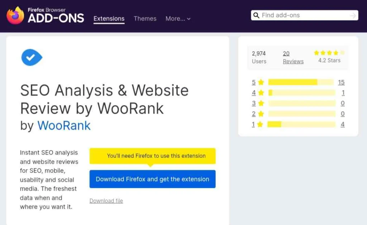Click Download Firefox and get the extension

point(152,179)
